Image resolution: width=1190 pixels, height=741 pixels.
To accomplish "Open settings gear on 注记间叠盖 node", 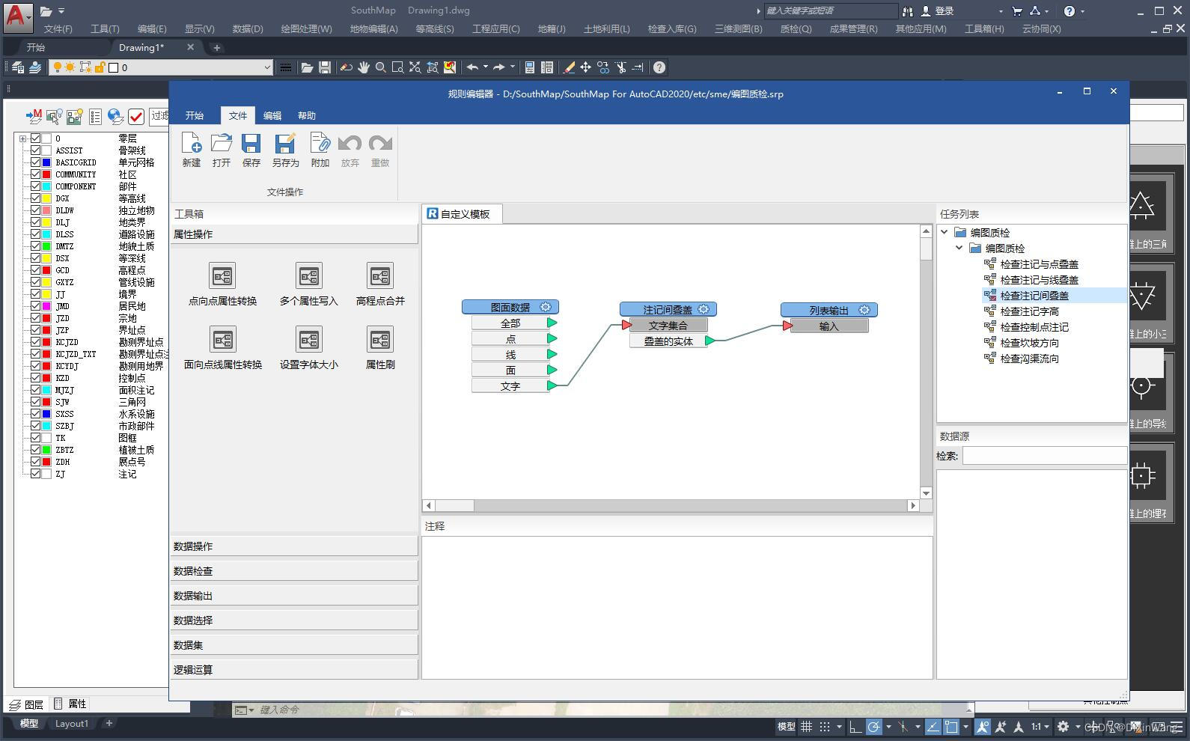I will (704, 309).
